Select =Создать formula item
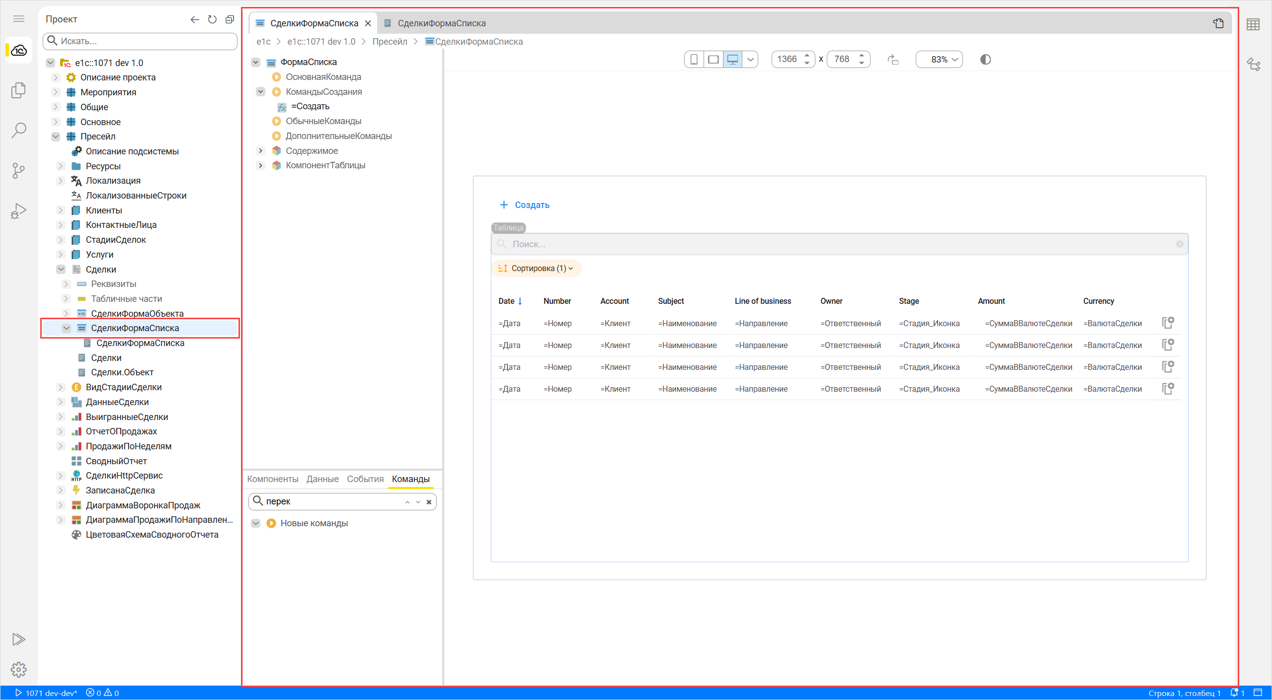The height and width of the screenshot is (700, 1272). tap(310, 107)
